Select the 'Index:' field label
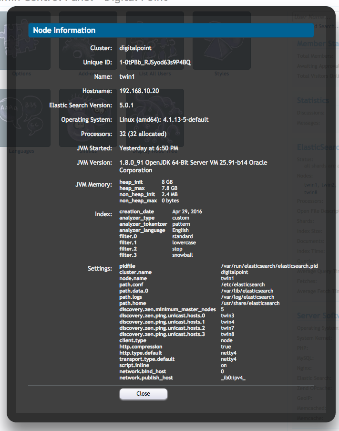 pos(103,214)
